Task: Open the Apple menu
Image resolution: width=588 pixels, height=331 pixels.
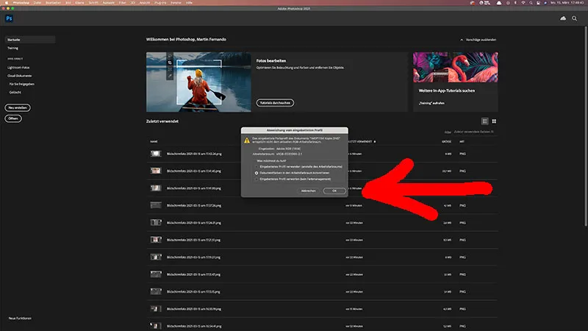Action: 7,3
